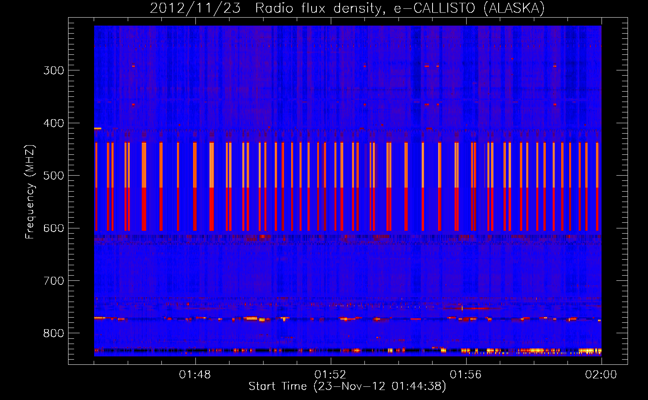Select the 'Frequency (MHZ)' axis label
Screen dimensions: 648x400
coord(30,192)
